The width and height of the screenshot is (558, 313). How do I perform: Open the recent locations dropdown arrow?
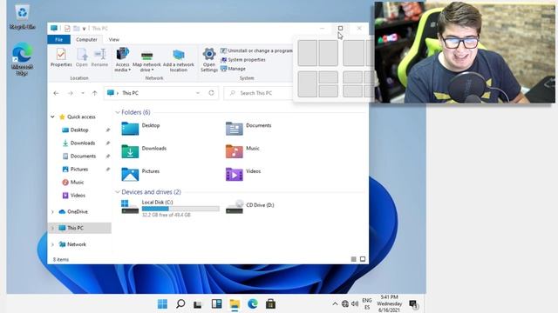[83, 93]
